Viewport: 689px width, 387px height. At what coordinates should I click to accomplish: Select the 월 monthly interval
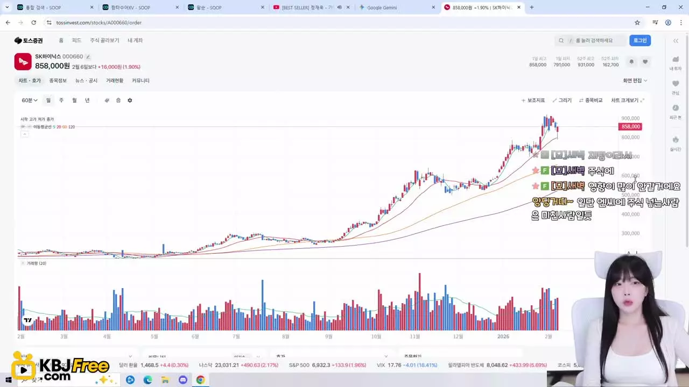[x=74, y=101]
